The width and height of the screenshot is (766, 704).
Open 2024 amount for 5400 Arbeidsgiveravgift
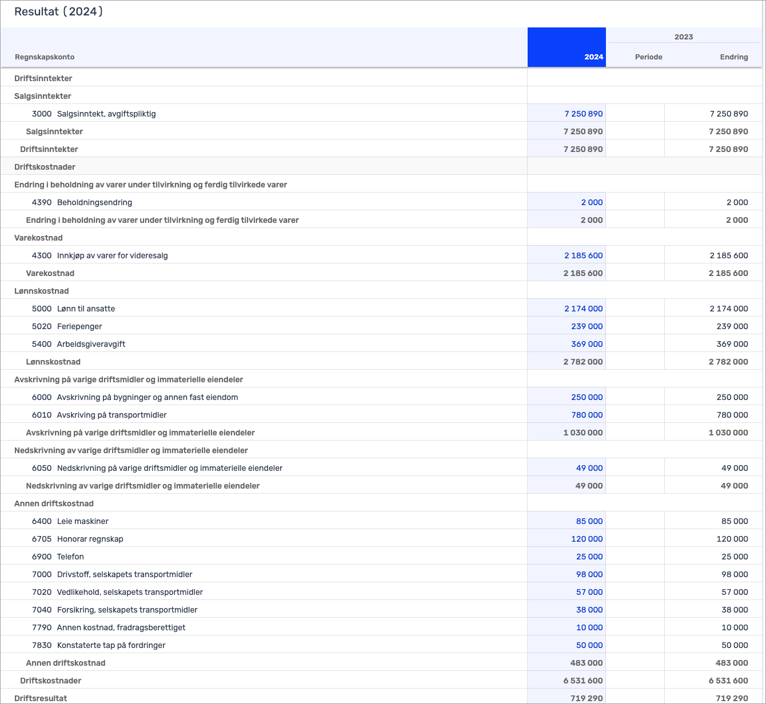point(587,344)
